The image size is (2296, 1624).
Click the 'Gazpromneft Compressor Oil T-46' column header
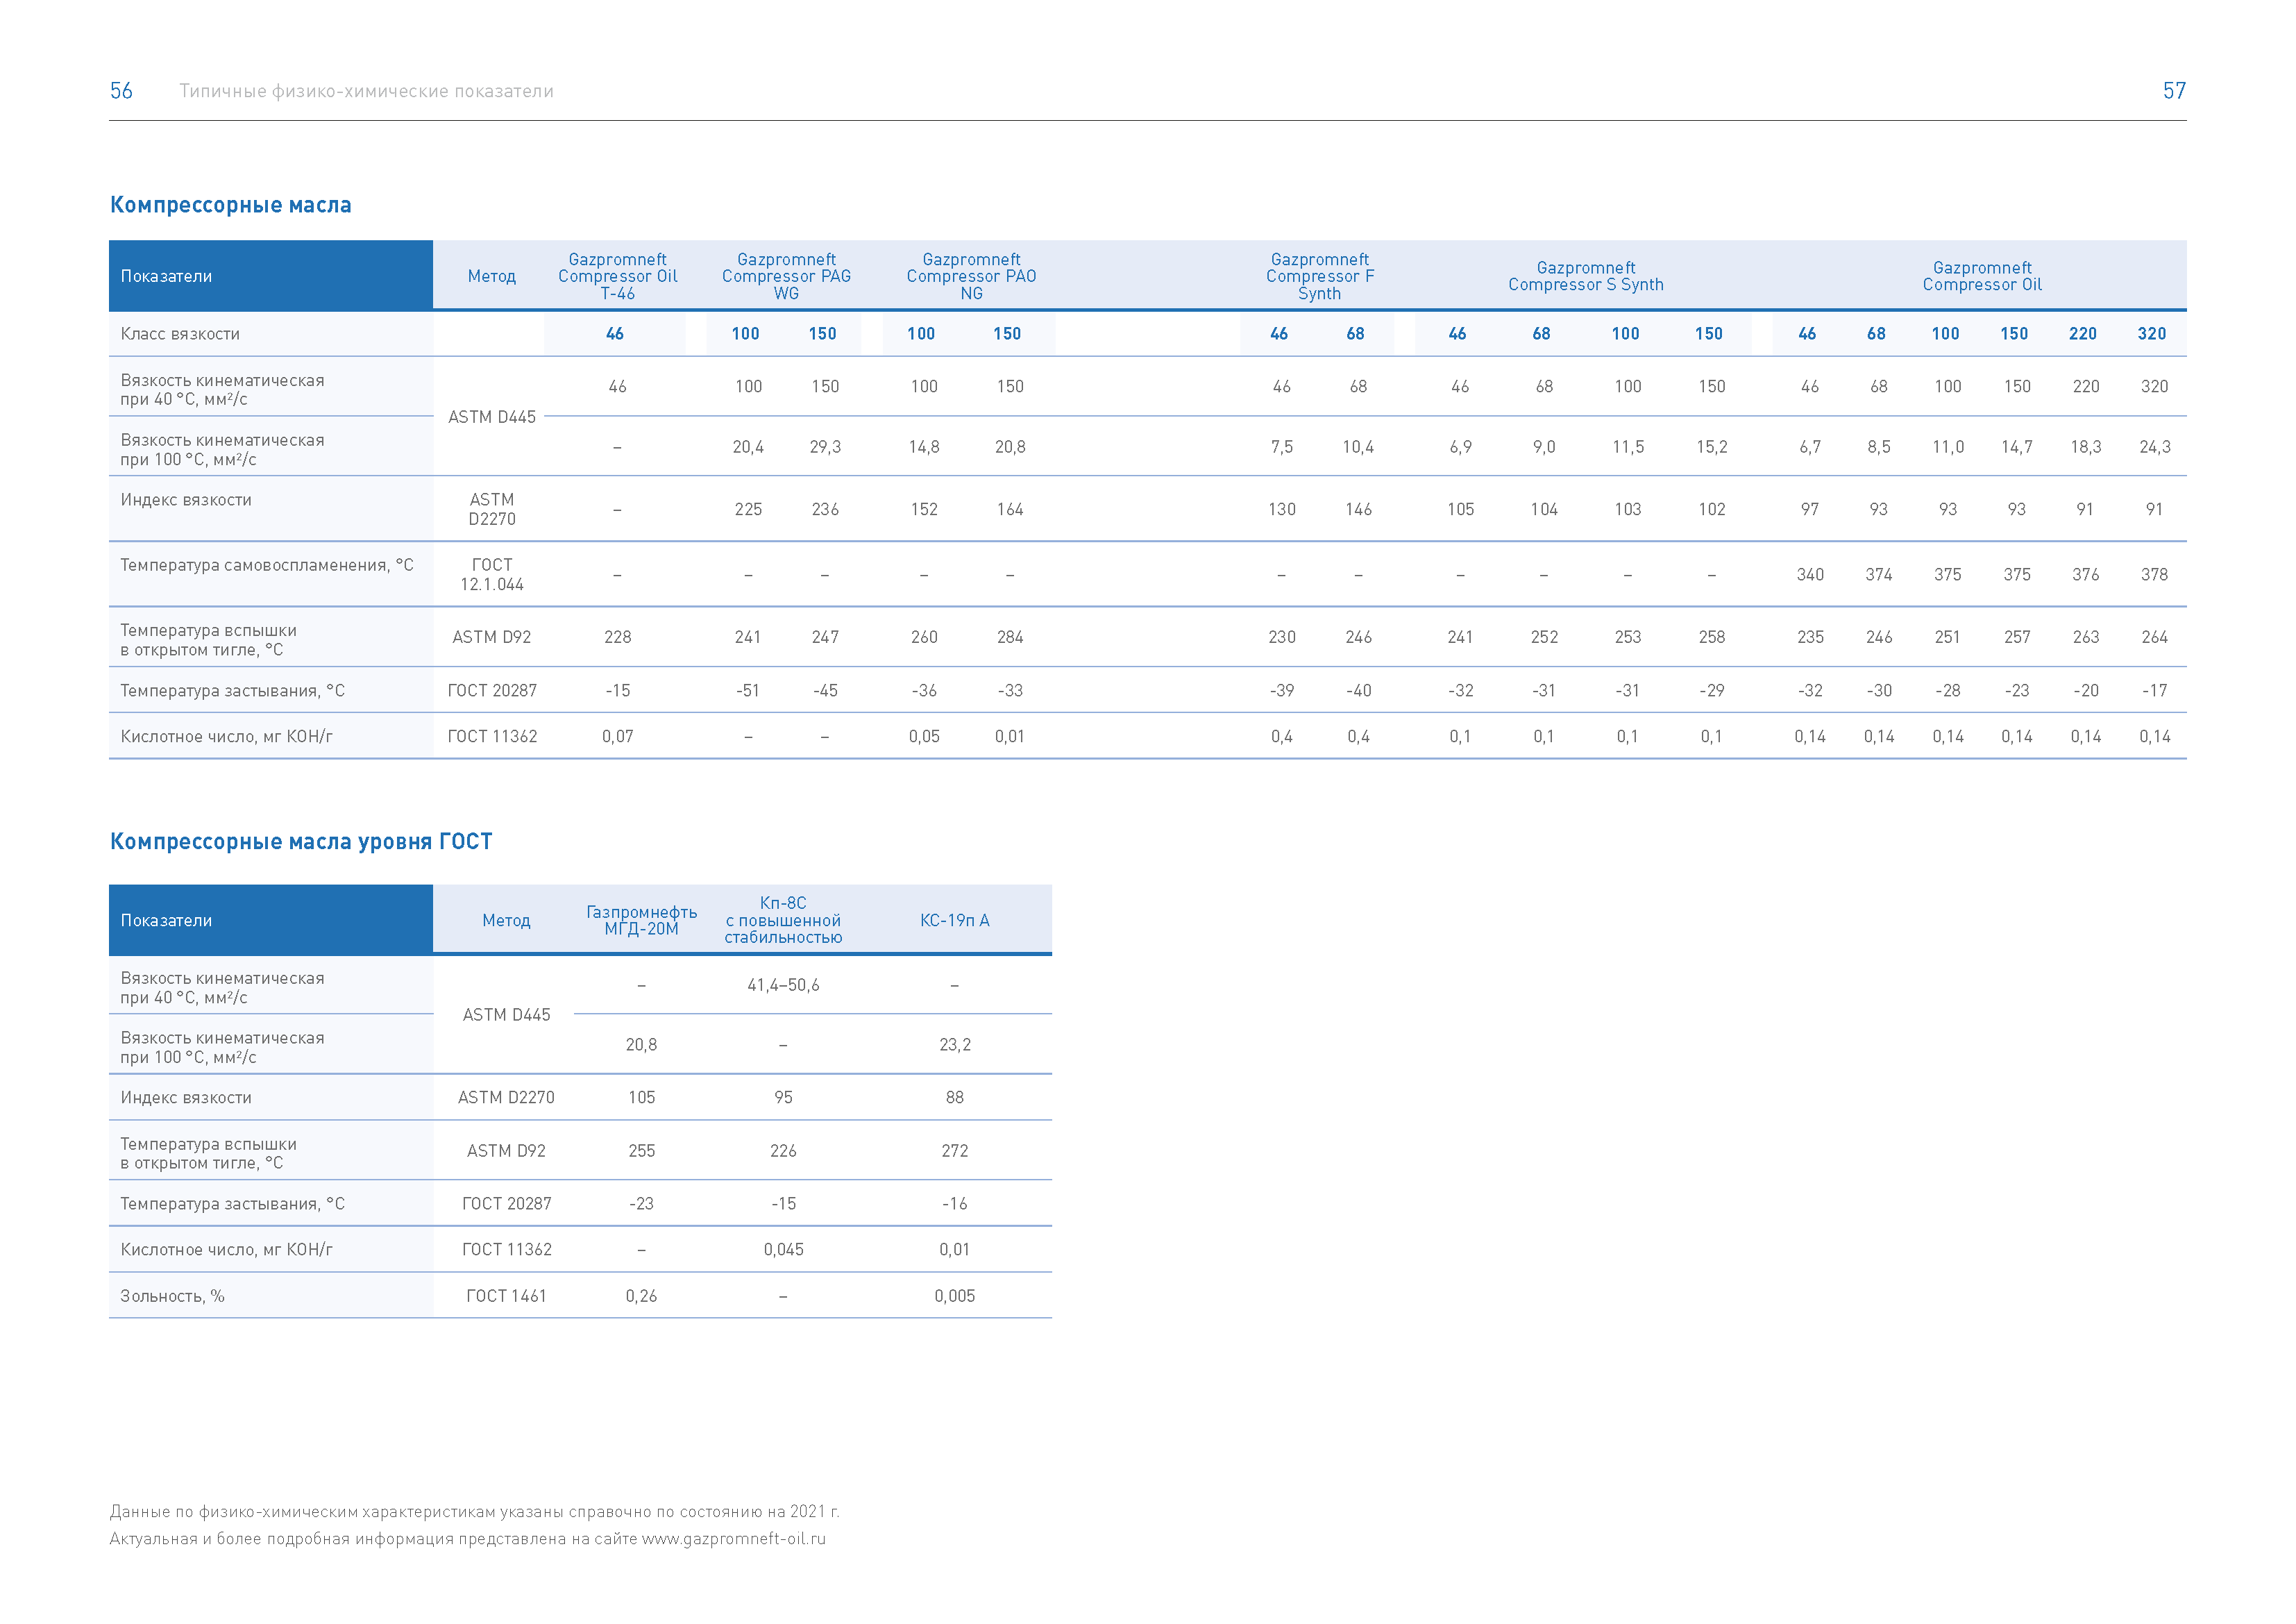point(618,276)
